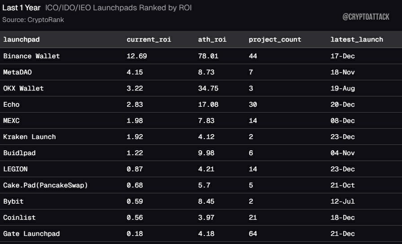This screenshot has height=244, width=402.
Task: Select the Last 1 Year tab
Action: tap(21, 8)
